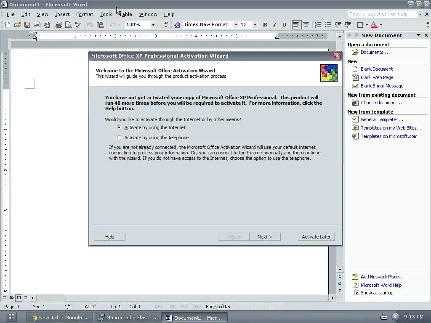Screen dimensions: 431x323
Task: Open the Times New Roman font dropdown
Action: pyautogui.click(x=236, y=25)
